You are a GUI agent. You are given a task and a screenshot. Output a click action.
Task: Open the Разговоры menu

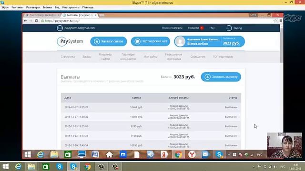click(33, 8)
